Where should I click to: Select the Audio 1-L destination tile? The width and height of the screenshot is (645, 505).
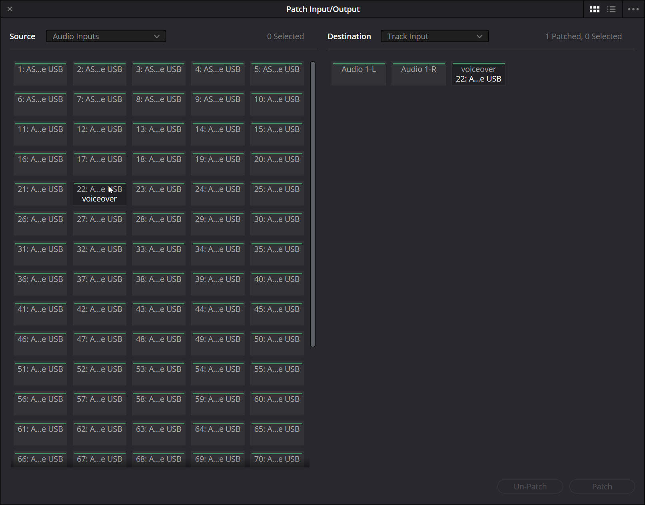[359, 74]
